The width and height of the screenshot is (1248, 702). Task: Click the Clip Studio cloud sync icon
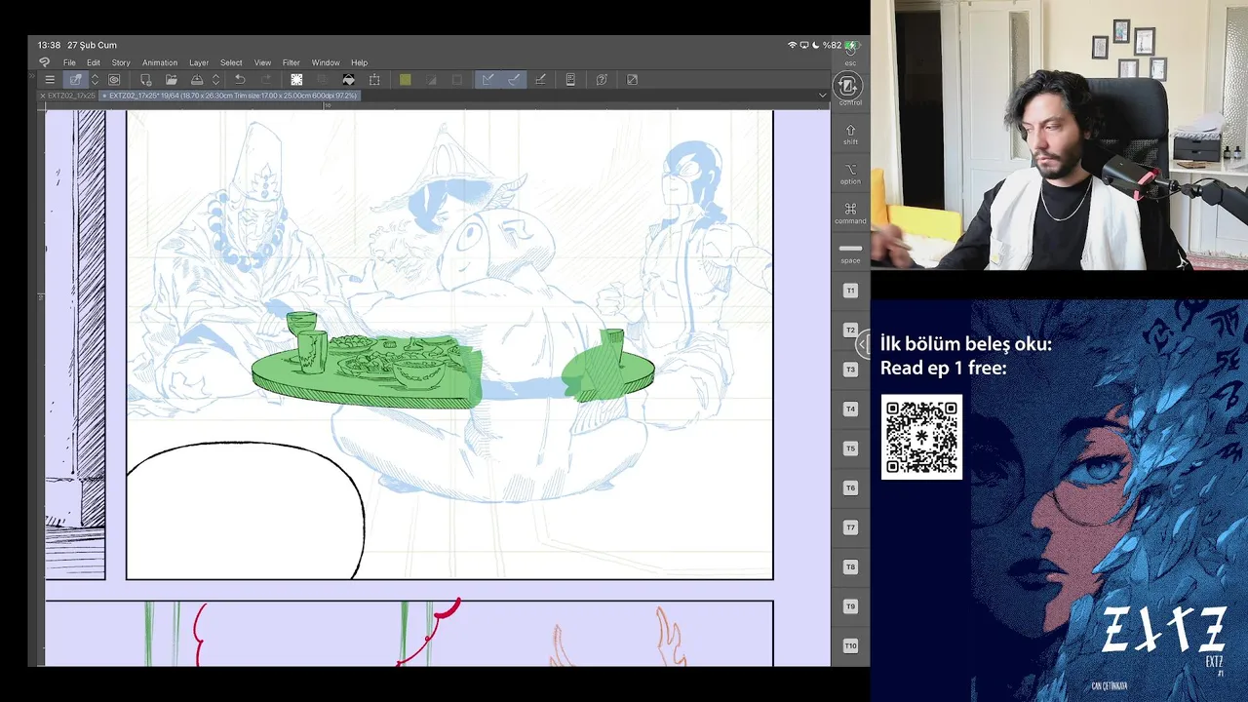(x=115, y=79)
